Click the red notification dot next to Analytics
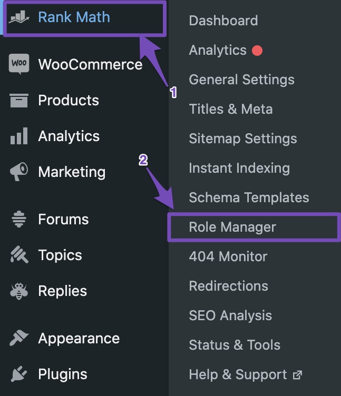The width and height of the screenshot is (341, 396). point(257,51)
